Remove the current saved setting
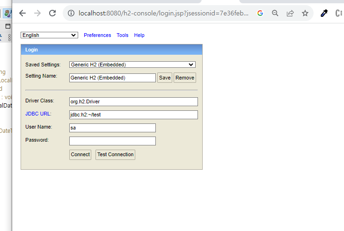 click(x=185, y=78)
